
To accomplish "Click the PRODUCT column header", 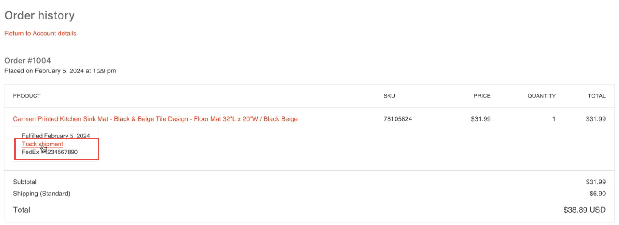I will click(27, 96).
